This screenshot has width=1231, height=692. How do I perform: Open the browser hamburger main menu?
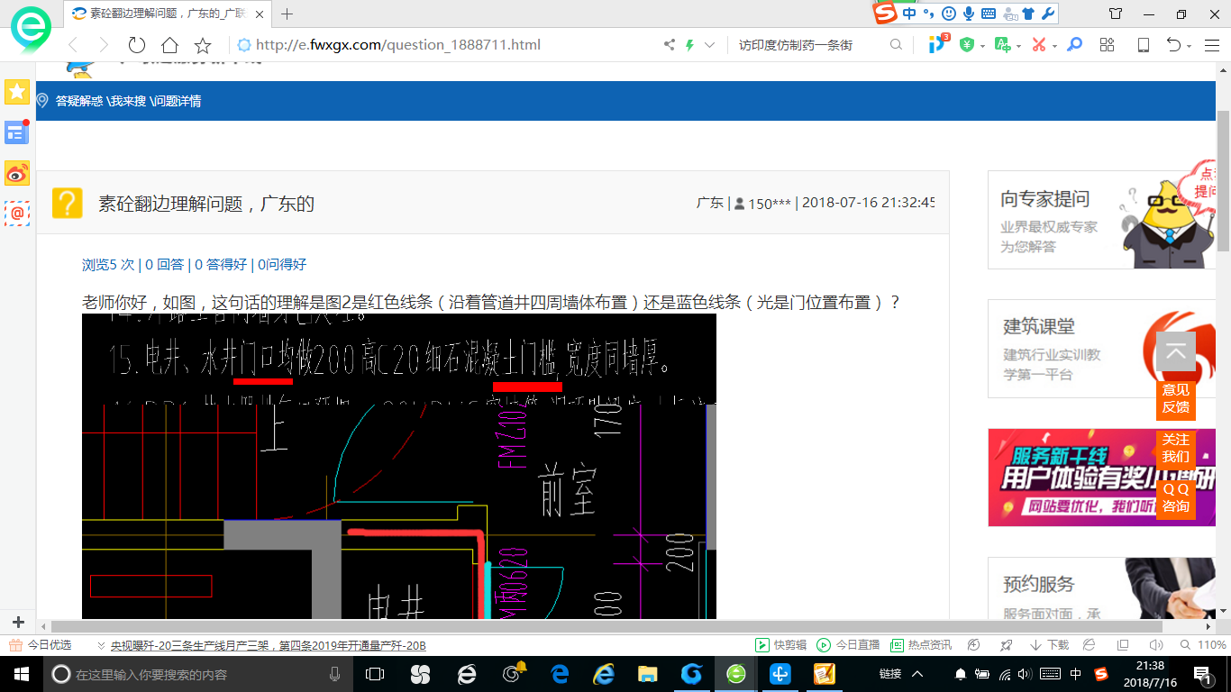click(x=1211, y=45)
